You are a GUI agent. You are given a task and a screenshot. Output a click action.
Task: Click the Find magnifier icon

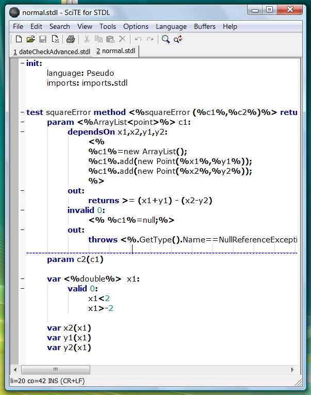[166, 39]
